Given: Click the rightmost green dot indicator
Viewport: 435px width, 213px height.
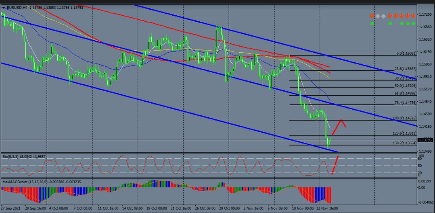Looking at the screenshot, I should tap(414, 24).
